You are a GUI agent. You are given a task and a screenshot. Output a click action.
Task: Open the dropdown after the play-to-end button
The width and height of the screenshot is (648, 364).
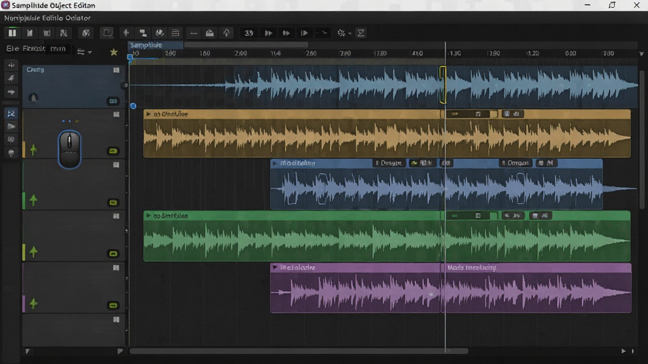coord(325,33)
